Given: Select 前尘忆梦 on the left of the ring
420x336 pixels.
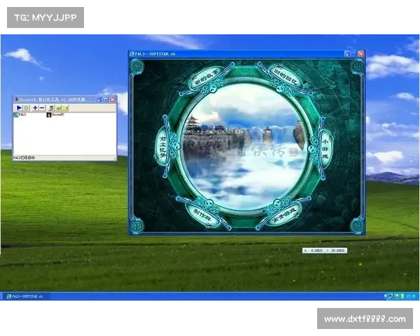Looking at the screenshot, I should [x=162, y=144].
